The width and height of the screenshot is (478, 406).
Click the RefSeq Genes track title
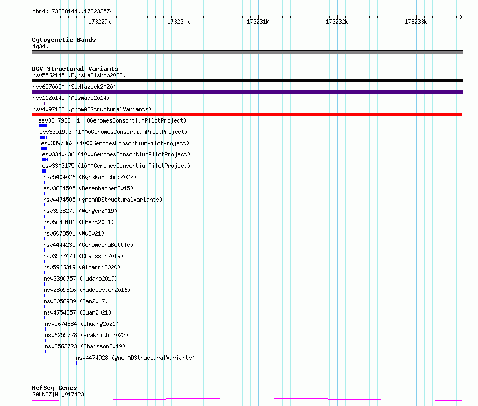pyautogui.click(x=54, y=388)
